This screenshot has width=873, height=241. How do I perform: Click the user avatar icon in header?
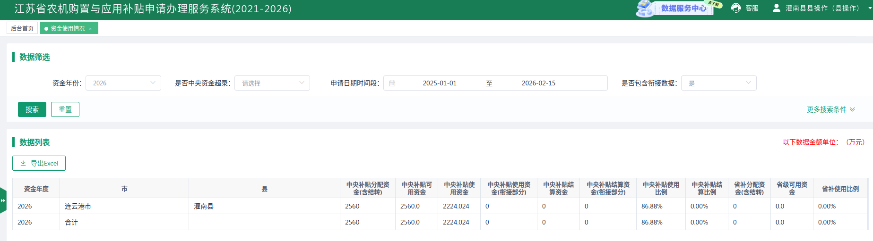click(x=776, y=8)
